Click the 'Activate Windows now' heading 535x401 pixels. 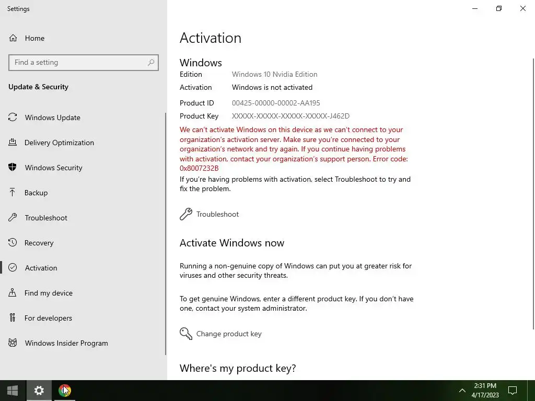pyautogui.click(x=232, y=243)
